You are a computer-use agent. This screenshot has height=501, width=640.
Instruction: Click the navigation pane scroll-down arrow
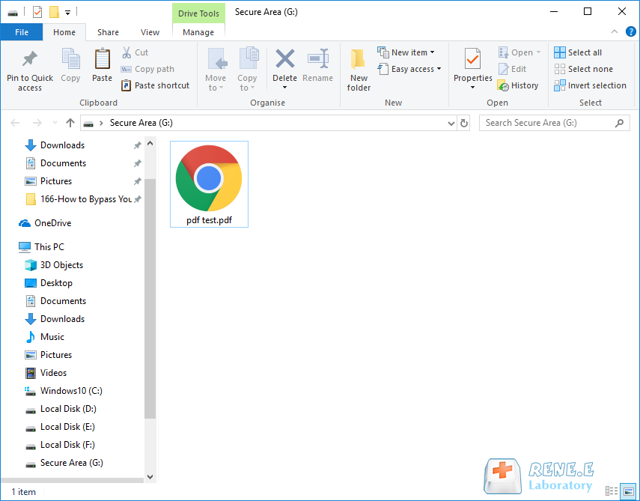150,476
